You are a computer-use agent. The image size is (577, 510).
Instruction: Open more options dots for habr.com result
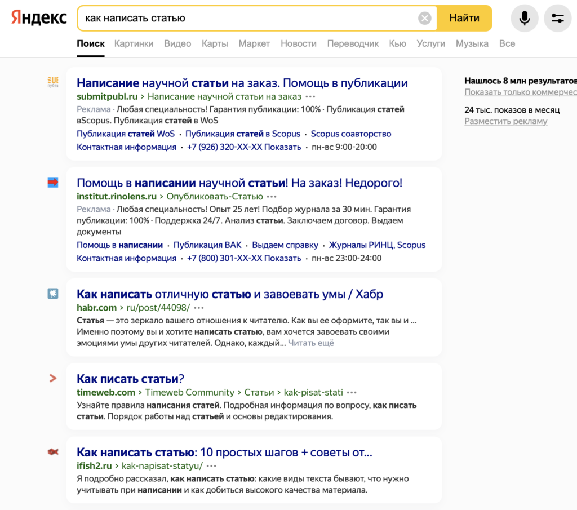(199, 308)
